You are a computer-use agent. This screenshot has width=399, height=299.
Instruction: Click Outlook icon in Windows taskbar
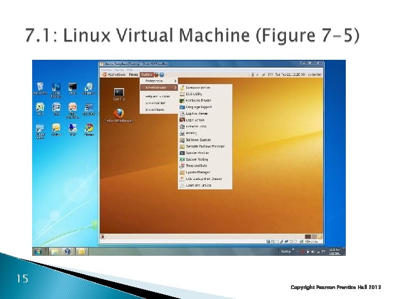pos(81,251)
